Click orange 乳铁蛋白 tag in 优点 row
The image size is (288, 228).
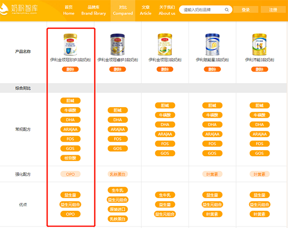pyautogui.click(x=117, y=219)
